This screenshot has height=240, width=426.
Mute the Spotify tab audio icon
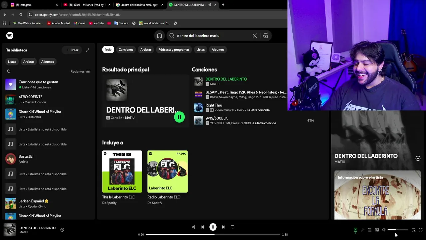point(210,5)
